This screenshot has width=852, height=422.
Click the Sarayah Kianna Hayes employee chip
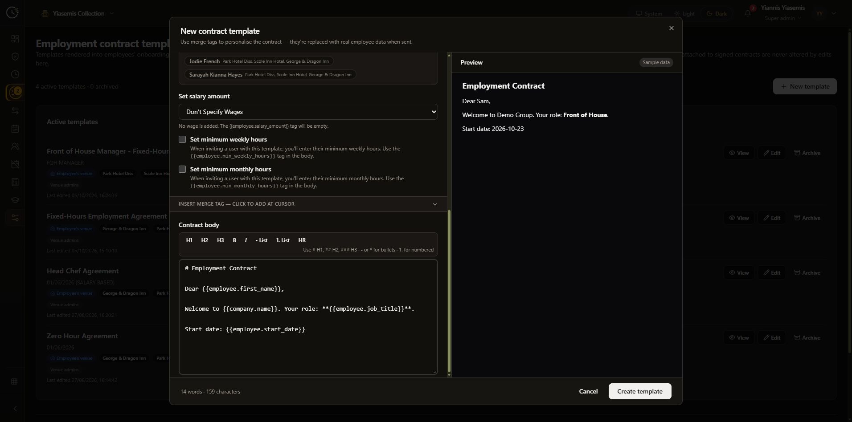[270, 75]
